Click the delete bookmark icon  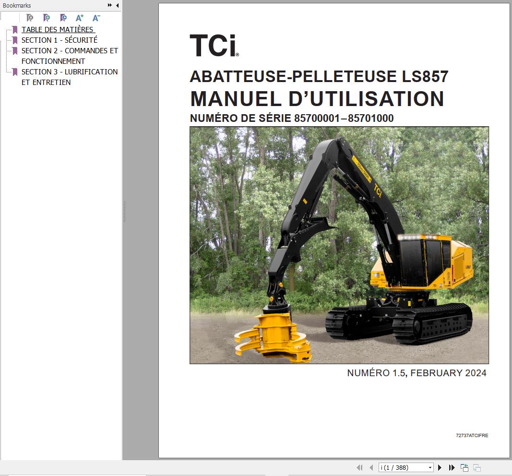pos(29,18)
